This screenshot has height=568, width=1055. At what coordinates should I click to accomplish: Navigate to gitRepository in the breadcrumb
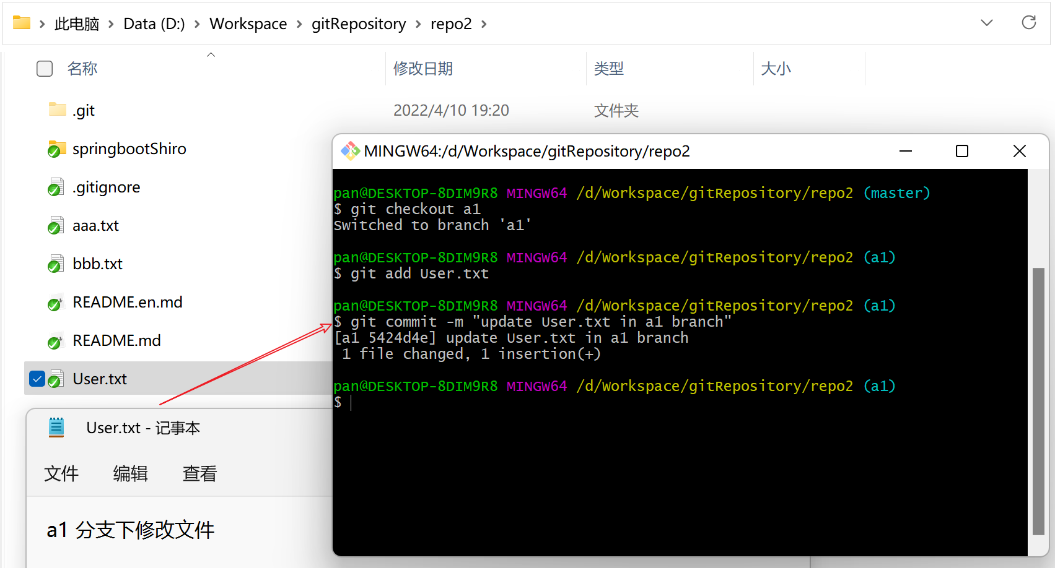359,24
